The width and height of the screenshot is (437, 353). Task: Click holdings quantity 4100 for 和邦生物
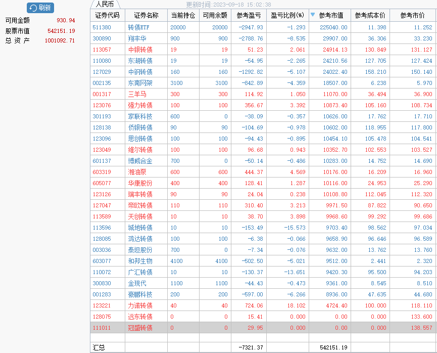click(x=176, y=261)
